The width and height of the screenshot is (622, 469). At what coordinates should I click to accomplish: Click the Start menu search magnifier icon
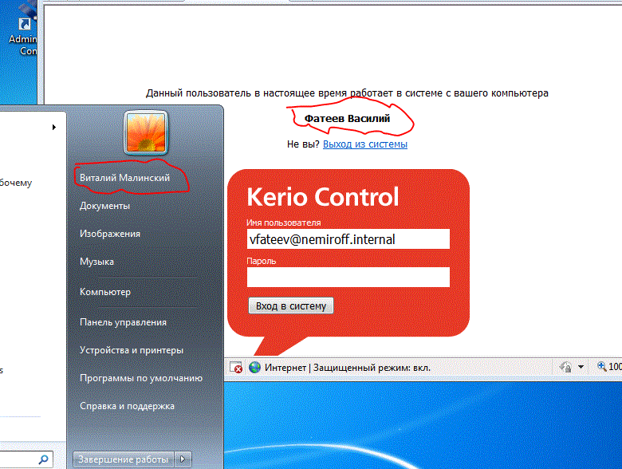coord(43,459)
